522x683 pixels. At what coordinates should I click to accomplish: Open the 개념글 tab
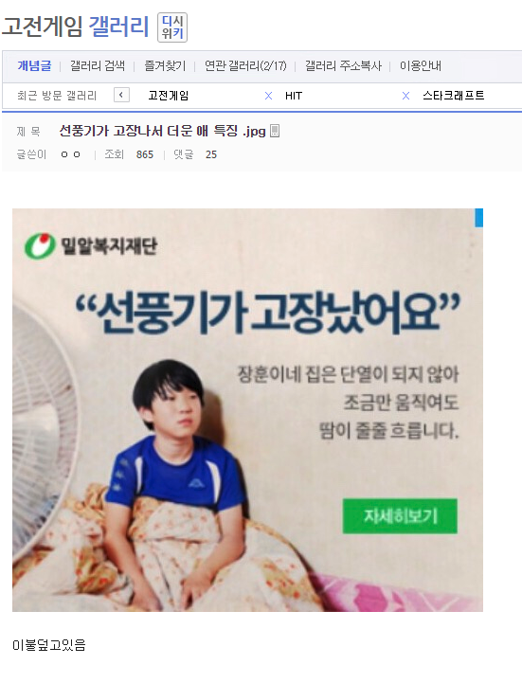pos(34,65)
